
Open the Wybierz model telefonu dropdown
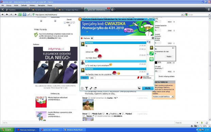163,97
